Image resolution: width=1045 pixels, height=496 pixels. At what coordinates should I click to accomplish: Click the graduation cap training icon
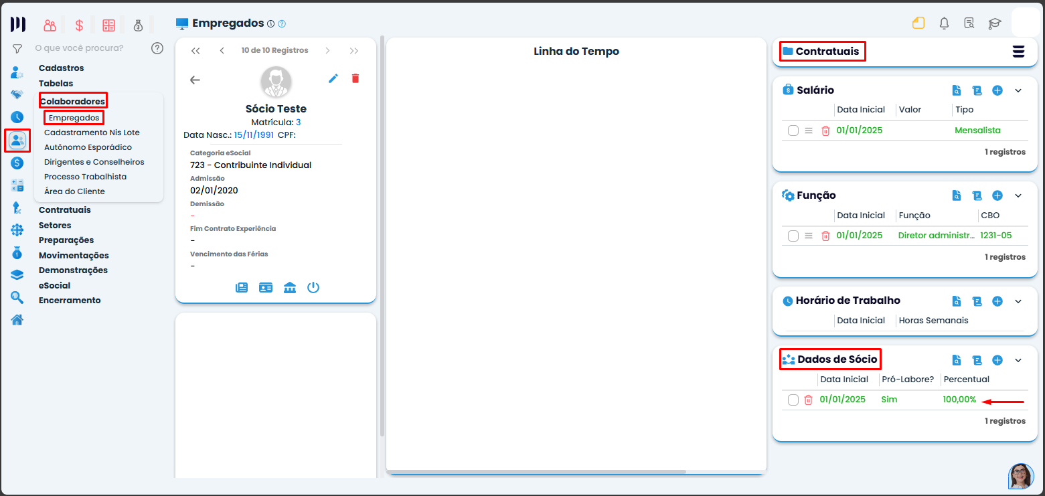995,23
